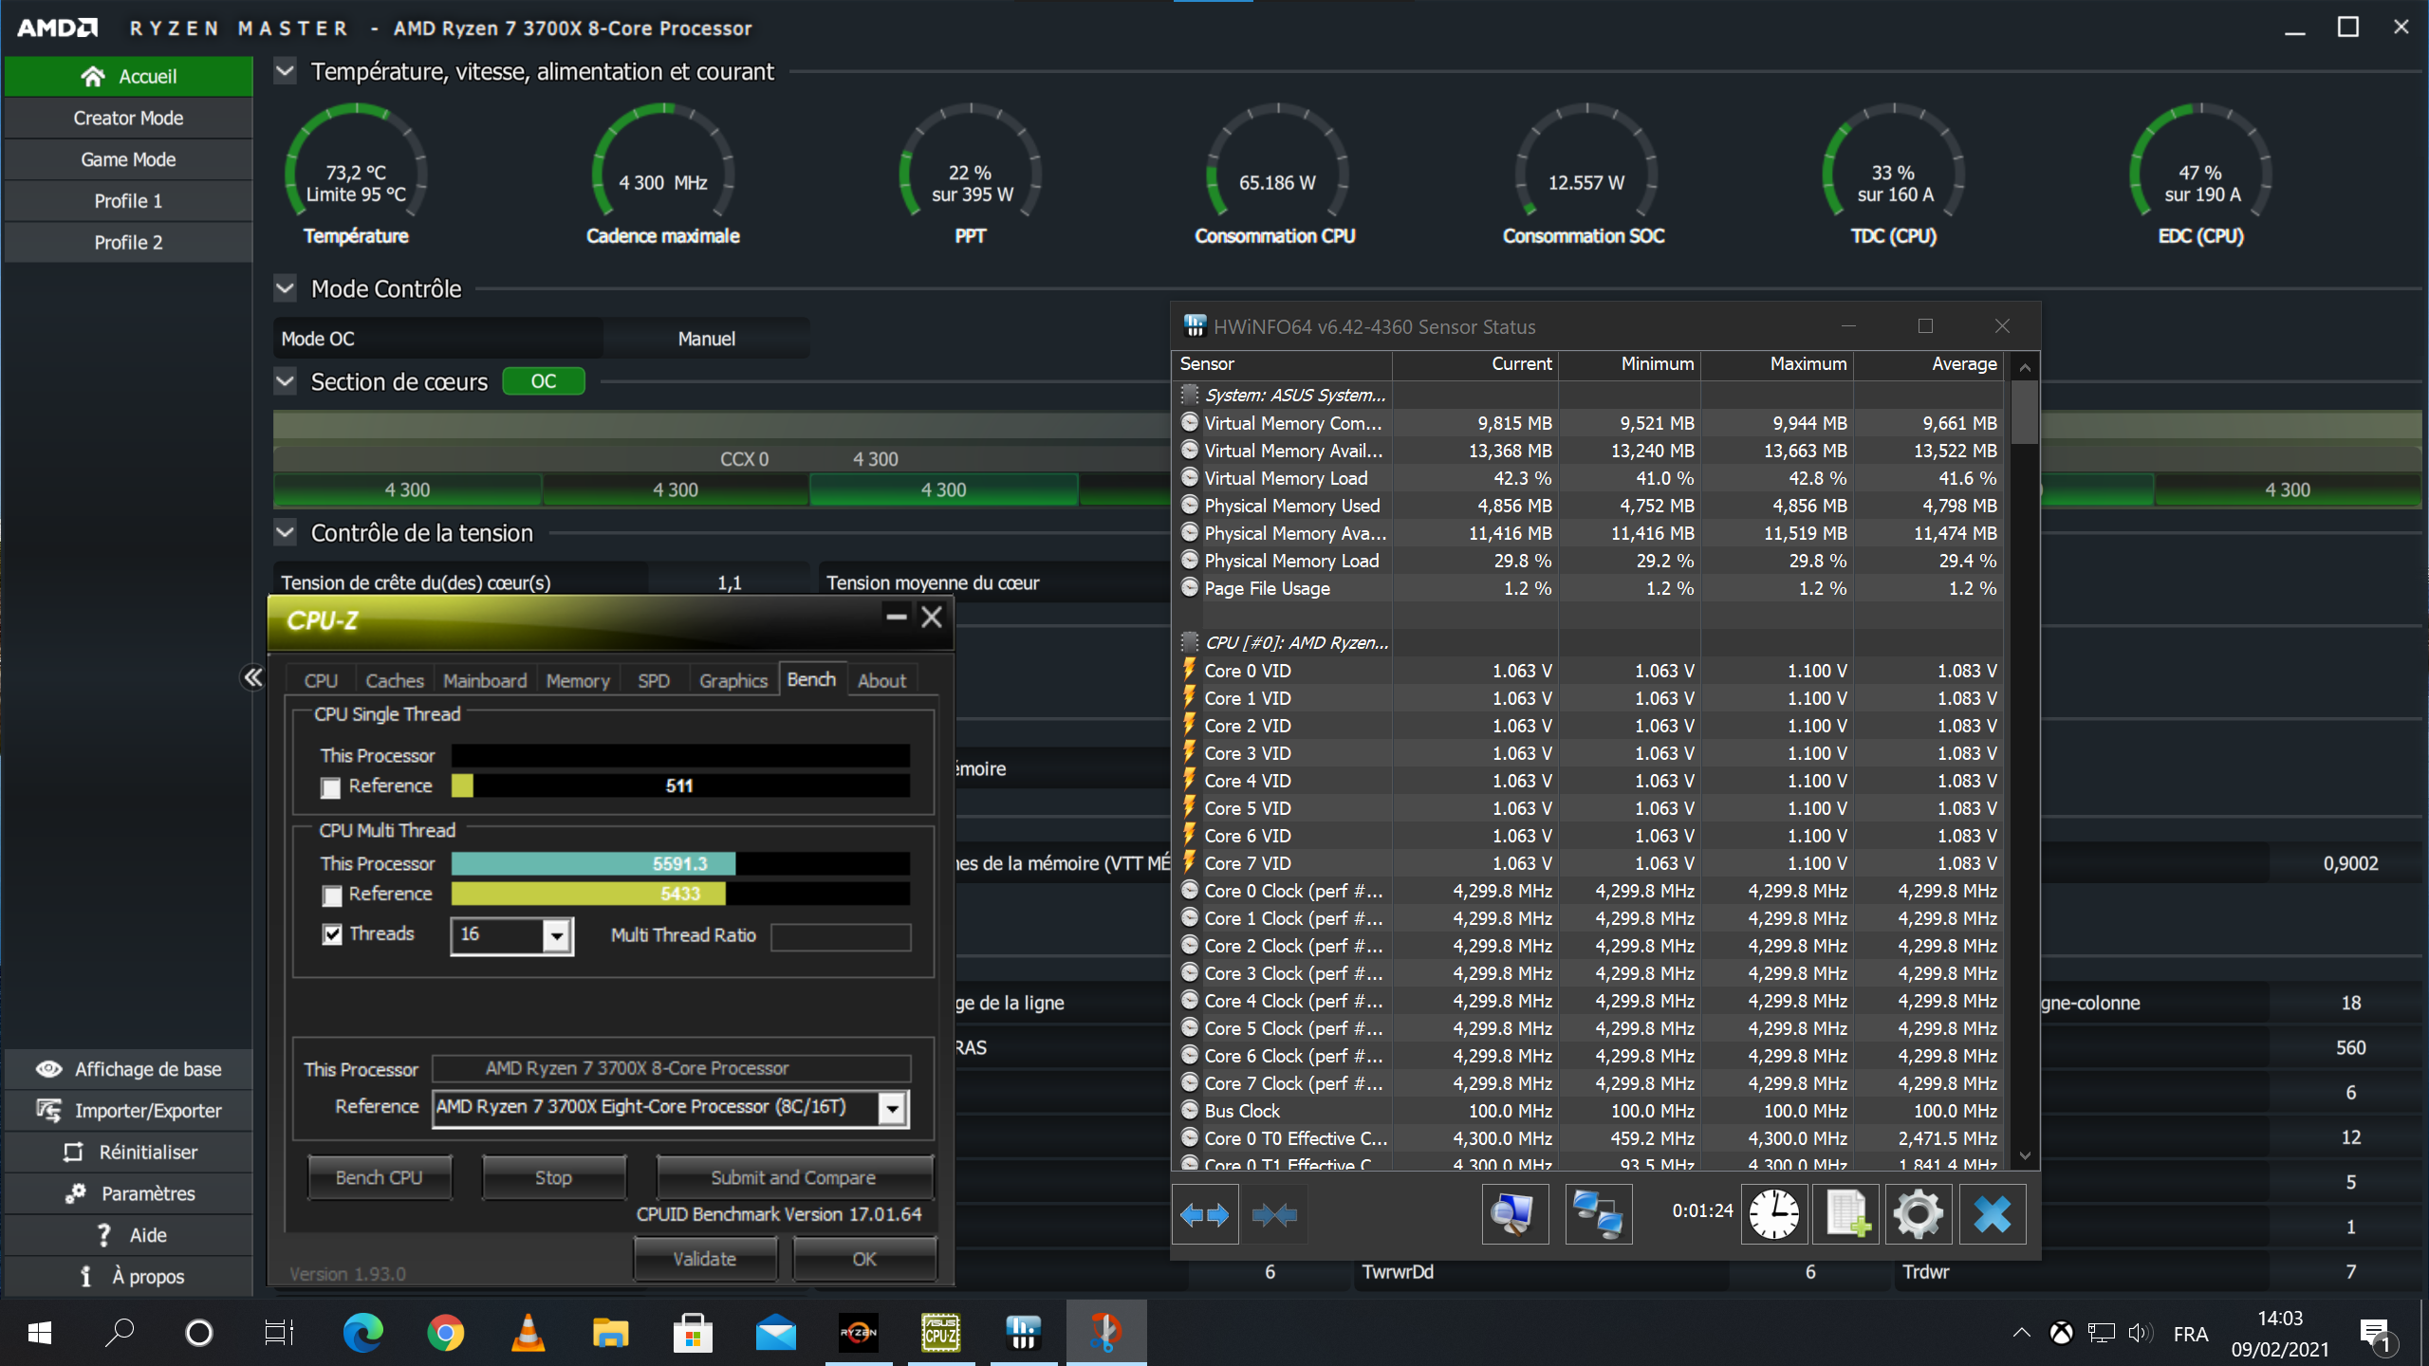The image size is (2429, 1366).
Task: Click HWiNFO expand columns arrows icon
Action: [1205, 1214]
